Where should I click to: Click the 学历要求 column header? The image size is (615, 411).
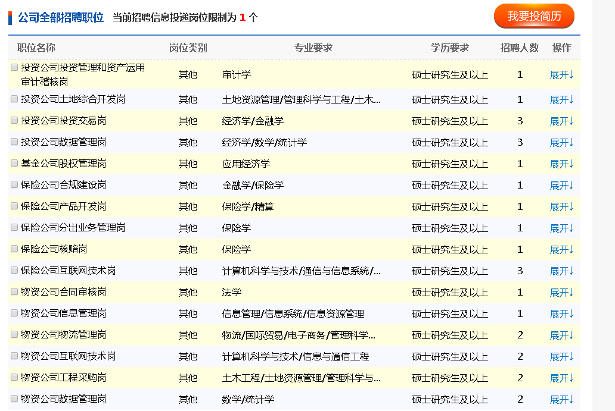click(x=449, y=48)
